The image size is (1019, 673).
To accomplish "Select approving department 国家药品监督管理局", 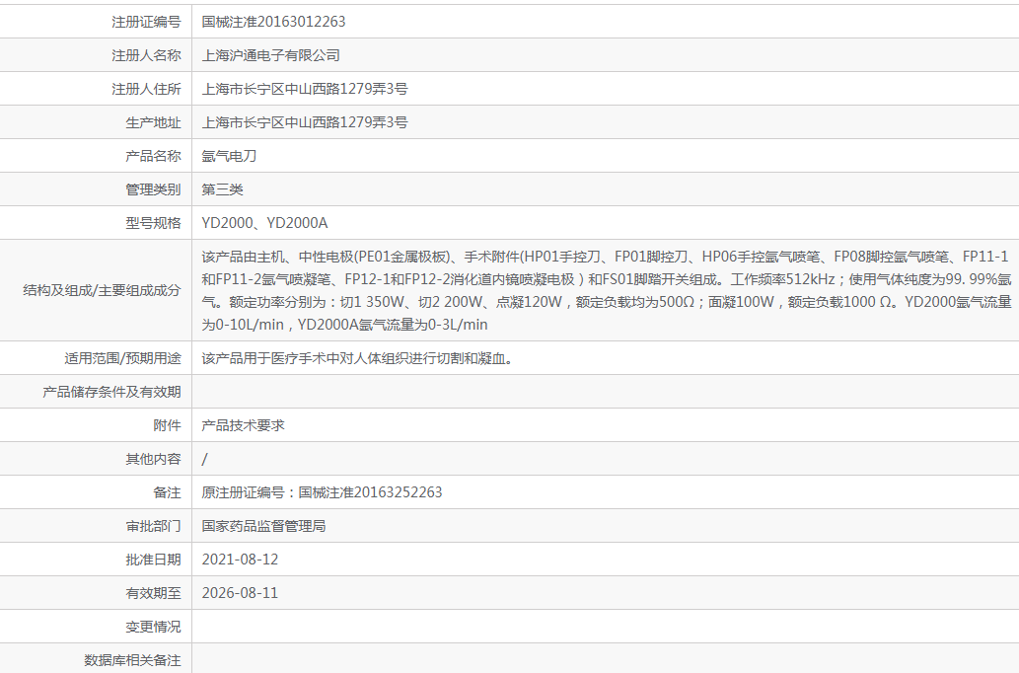I will [x=263, y=526].
